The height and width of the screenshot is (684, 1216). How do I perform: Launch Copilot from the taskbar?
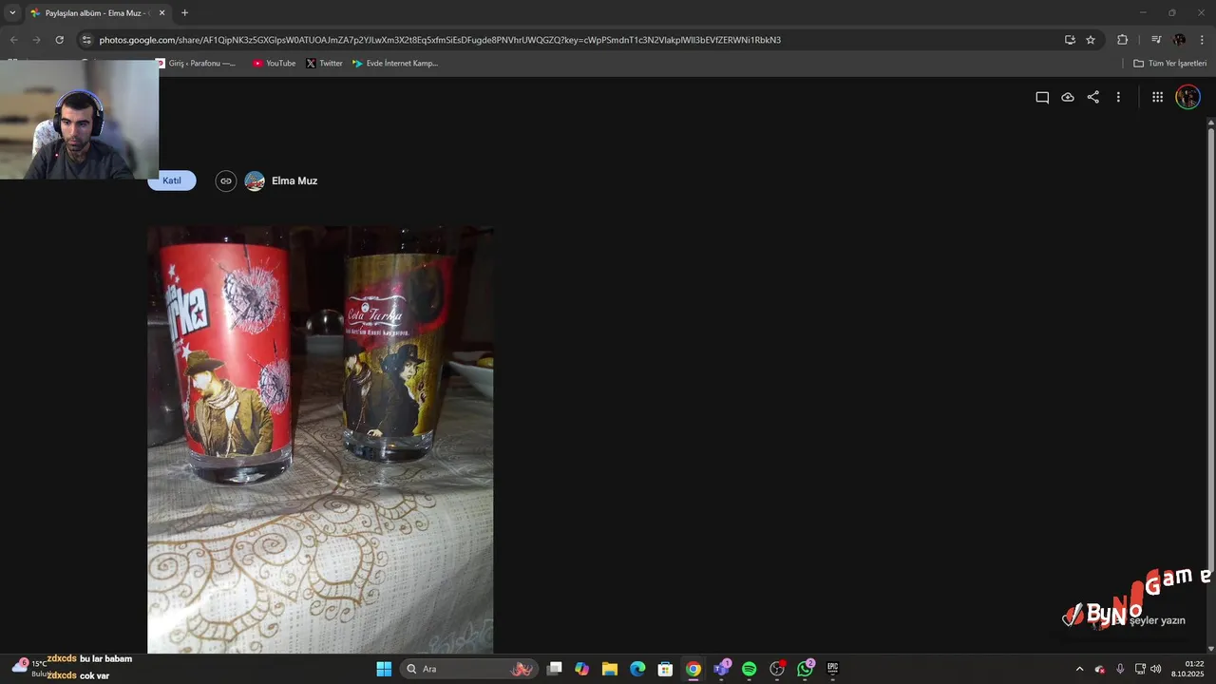coord(582,669)
